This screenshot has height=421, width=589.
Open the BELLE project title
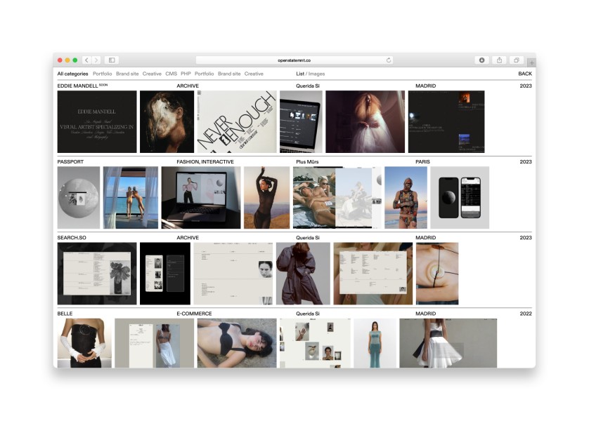pos(65,314)
